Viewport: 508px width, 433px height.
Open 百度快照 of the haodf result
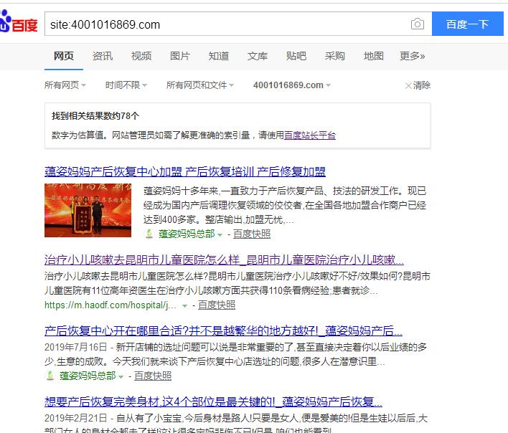[217, 305]
